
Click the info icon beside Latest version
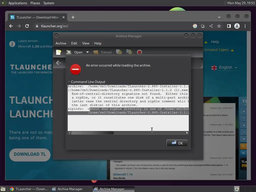point(12,44)
